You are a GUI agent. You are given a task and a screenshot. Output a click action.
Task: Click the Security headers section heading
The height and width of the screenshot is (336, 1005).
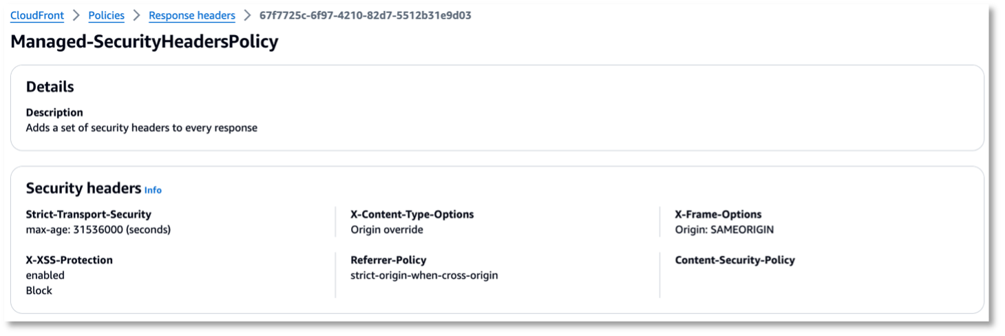pyautogui.click(x=83, y=188)
